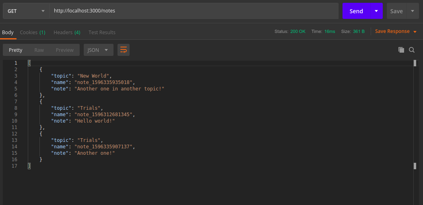Open the Test Results tab

click(102, 32)
